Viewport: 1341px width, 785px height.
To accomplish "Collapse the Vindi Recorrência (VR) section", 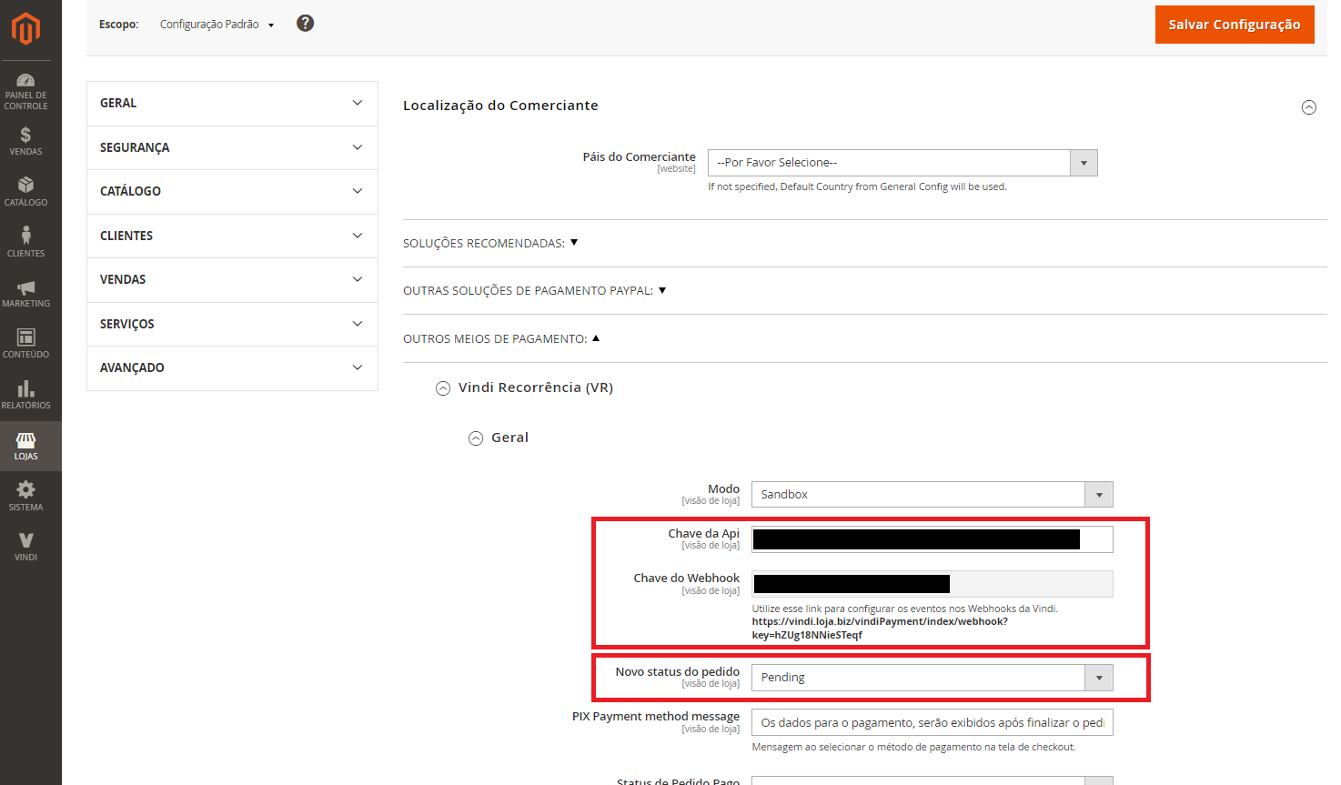I will pyautogui.click(x=443, y=388).
